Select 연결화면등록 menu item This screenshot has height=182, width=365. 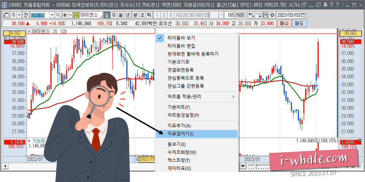pos(197,70)
